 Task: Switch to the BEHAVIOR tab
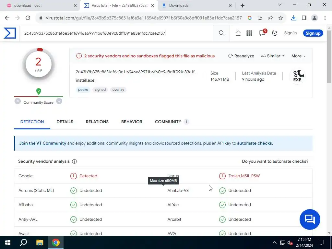pyautogui.click(x=132, y=122)
